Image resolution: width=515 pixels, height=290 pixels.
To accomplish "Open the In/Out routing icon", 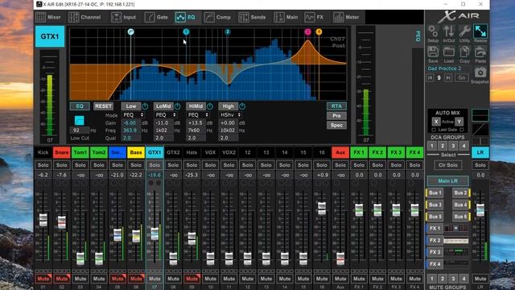I will (449, 31).
